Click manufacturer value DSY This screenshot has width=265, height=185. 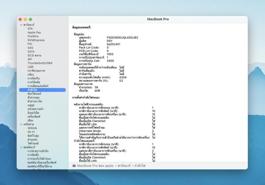[110, 41]
